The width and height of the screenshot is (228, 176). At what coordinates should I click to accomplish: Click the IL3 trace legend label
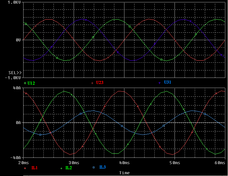tap(102, 167)
